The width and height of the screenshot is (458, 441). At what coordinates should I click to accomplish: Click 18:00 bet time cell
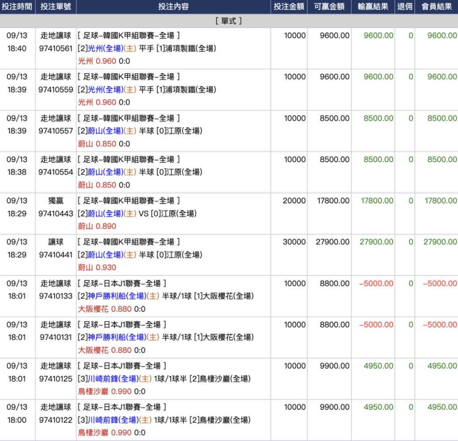click(x=17, y=420)
